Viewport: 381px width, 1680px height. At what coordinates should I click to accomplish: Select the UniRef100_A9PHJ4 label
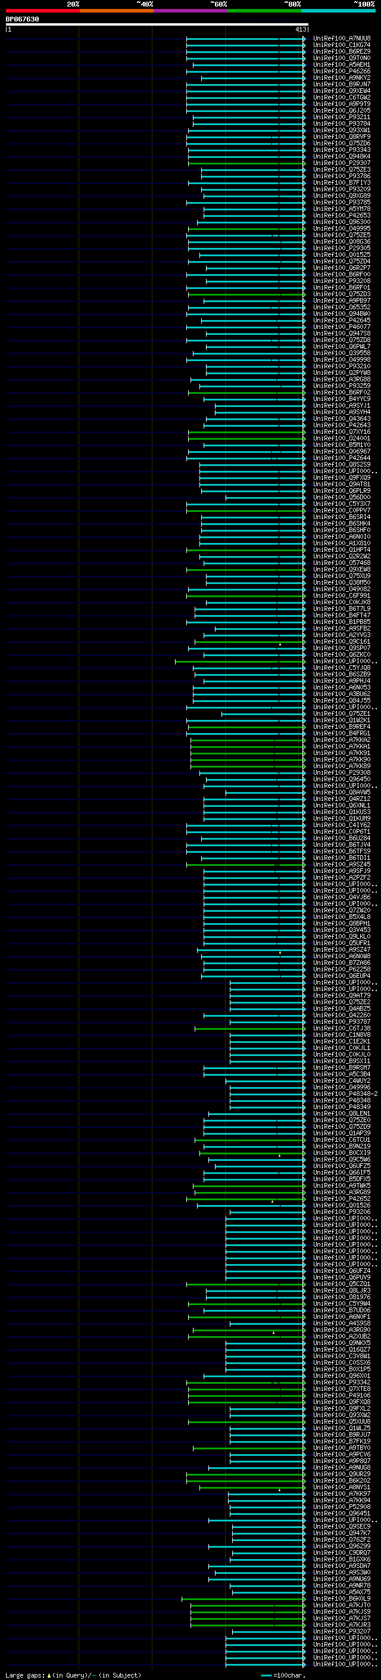(342, 681)
